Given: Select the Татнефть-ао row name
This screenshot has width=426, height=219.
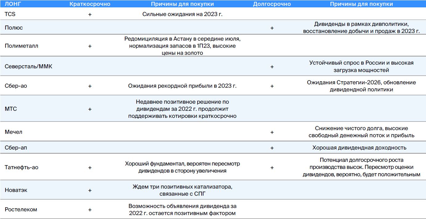Looking at the screenshot, I should tap(22, 167).
